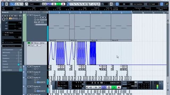Mute the Nexus 01 track in track list
Screen dimensions: 170x95
tap(29, 15)
